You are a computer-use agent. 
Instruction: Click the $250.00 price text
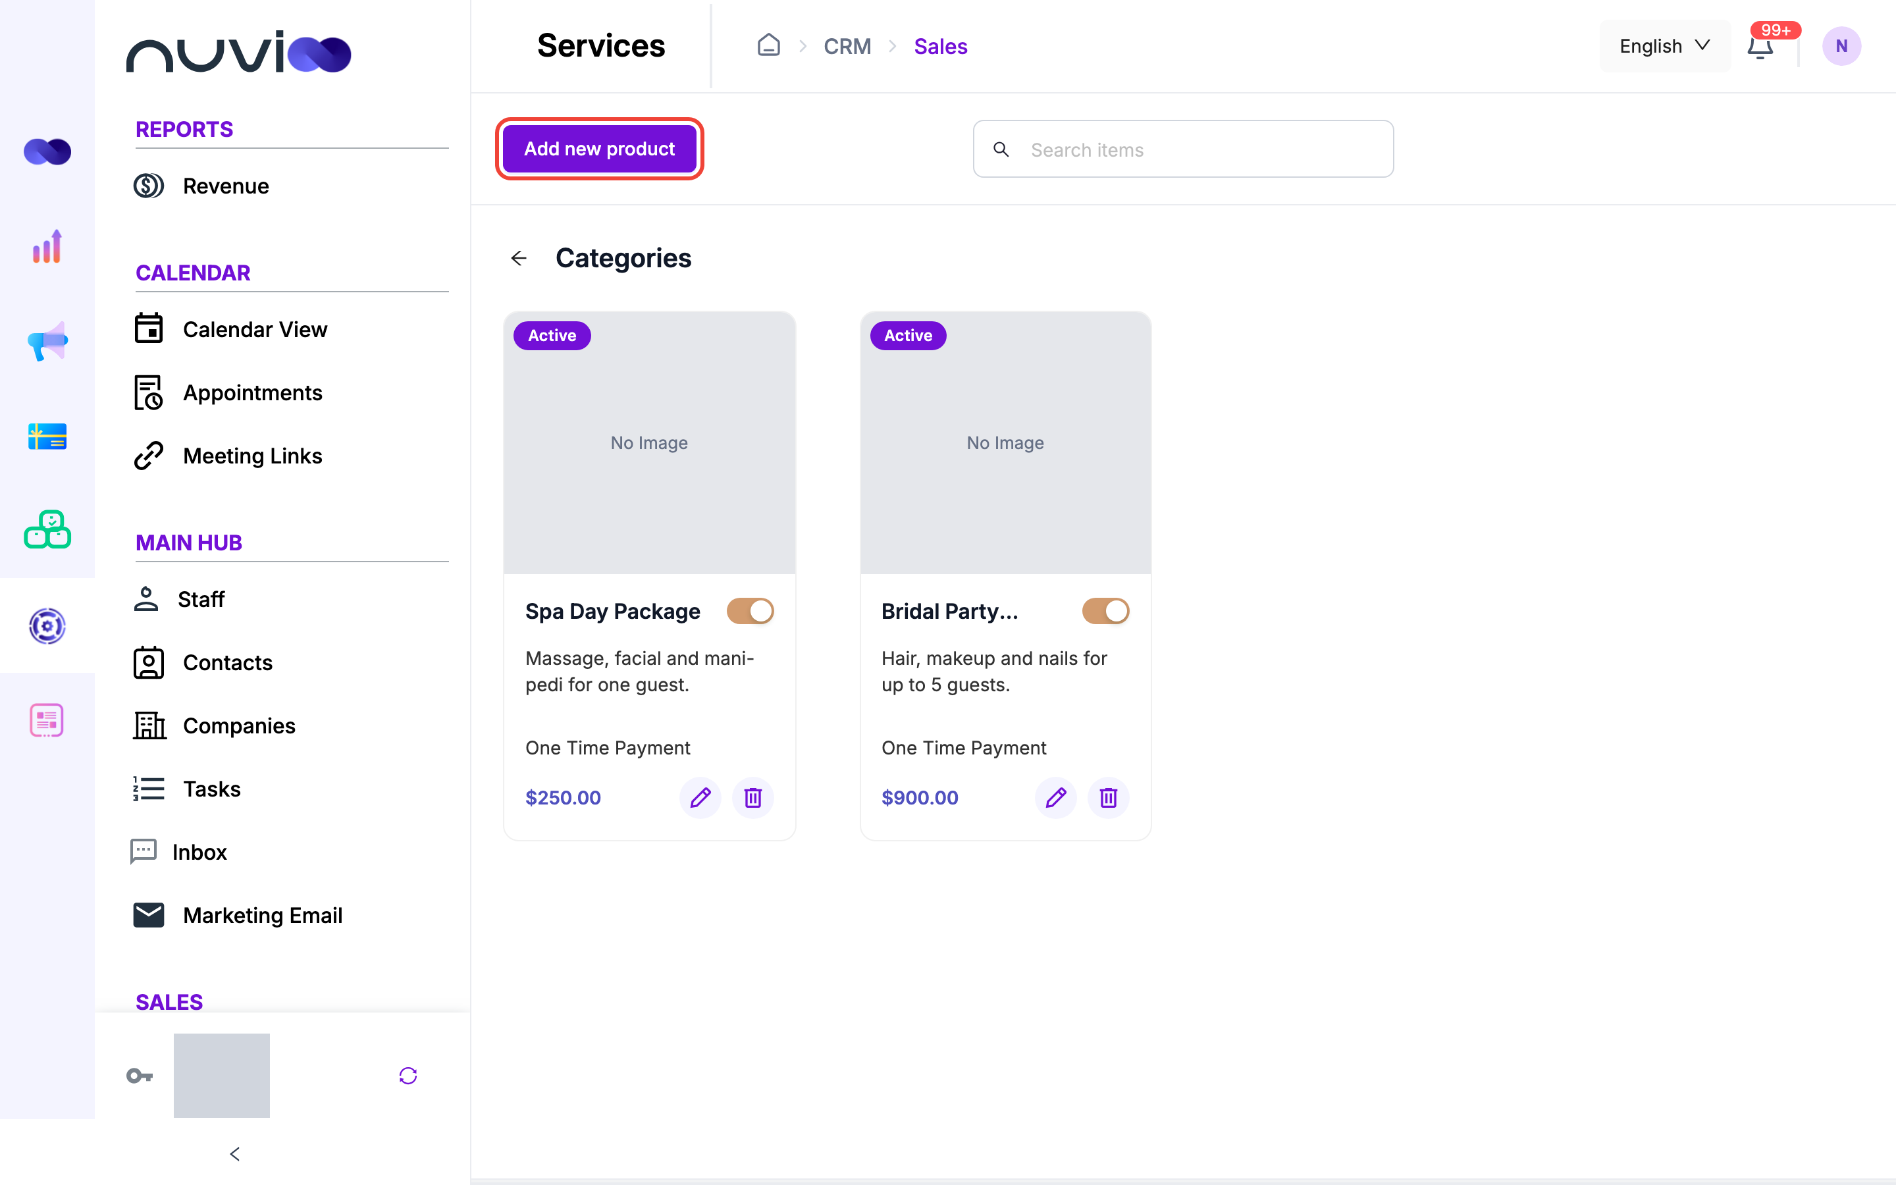click(562, 798)
